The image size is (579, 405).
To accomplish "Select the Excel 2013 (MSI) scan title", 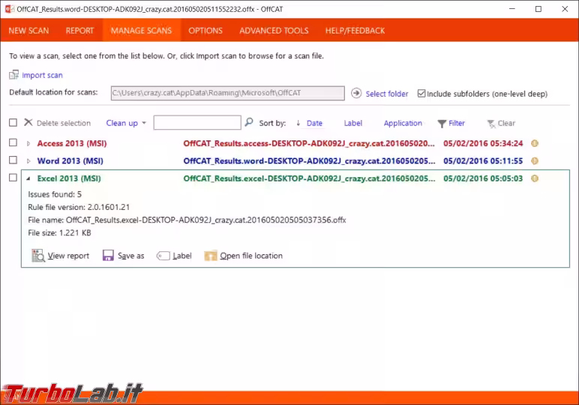I will pyautogui.click(x=69, y=178).
